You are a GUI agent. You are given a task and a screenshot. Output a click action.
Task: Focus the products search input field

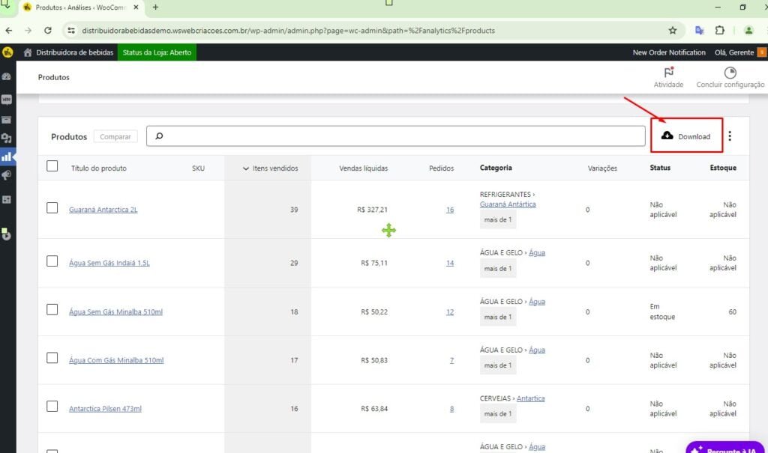click(396, 136)
